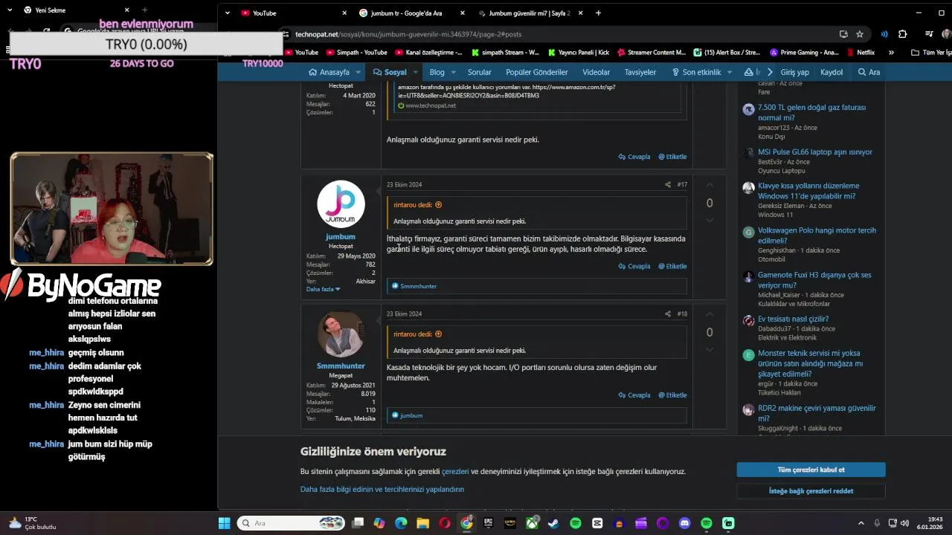The width and height of the screenshot is (952, 535).
Task: Click Kaydol to register
Action: 832,72
